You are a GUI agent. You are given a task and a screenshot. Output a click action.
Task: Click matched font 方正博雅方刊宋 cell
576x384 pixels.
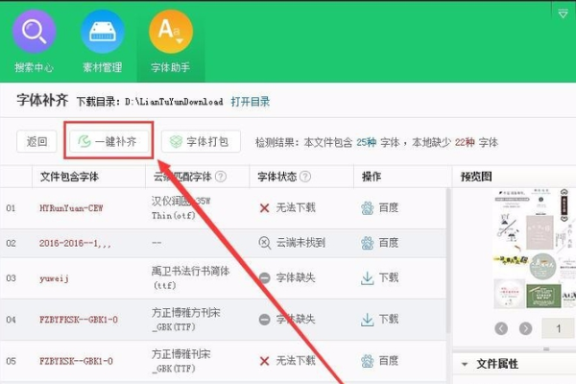[186, 320]
